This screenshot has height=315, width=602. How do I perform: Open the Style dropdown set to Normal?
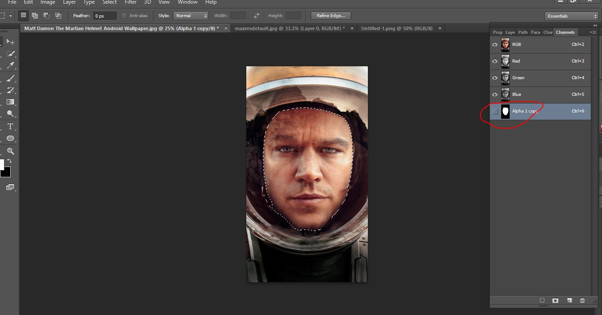click(190, 16)
